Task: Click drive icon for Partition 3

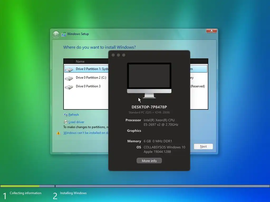Action: click(x=69, y=87)
